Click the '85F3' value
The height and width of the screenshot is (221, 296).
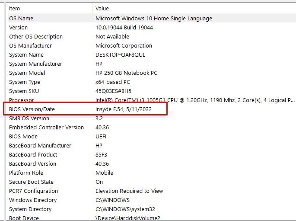101,154
